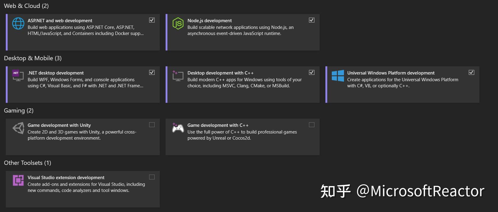Click the ASP.NET and web development globe icon
Viewport: 498px width, 212px height.
19,23
